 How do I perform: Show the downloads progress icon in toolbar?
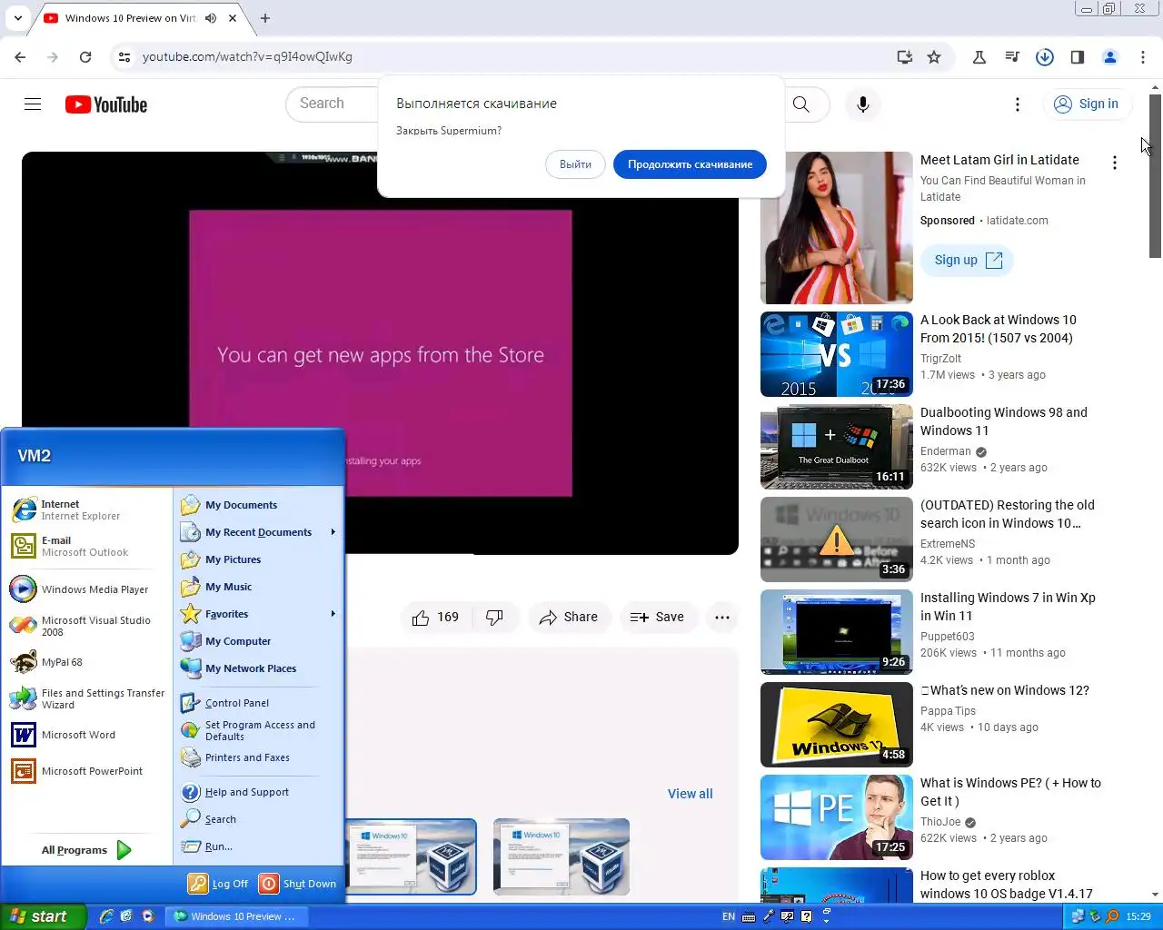point(1045,56)
